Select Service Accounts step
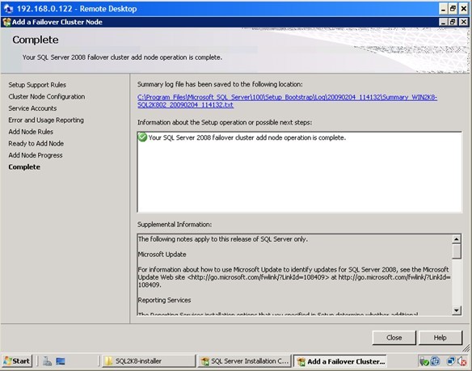 (x=32, y=108)
